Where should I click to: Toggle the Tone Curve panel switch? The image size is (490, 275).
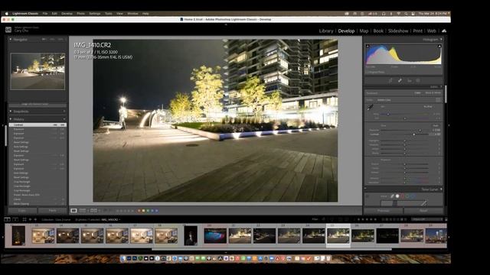pos(366,189)
